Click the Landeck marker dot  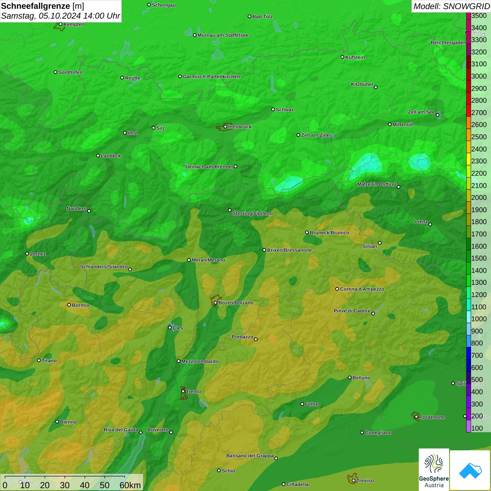[98, 155]
